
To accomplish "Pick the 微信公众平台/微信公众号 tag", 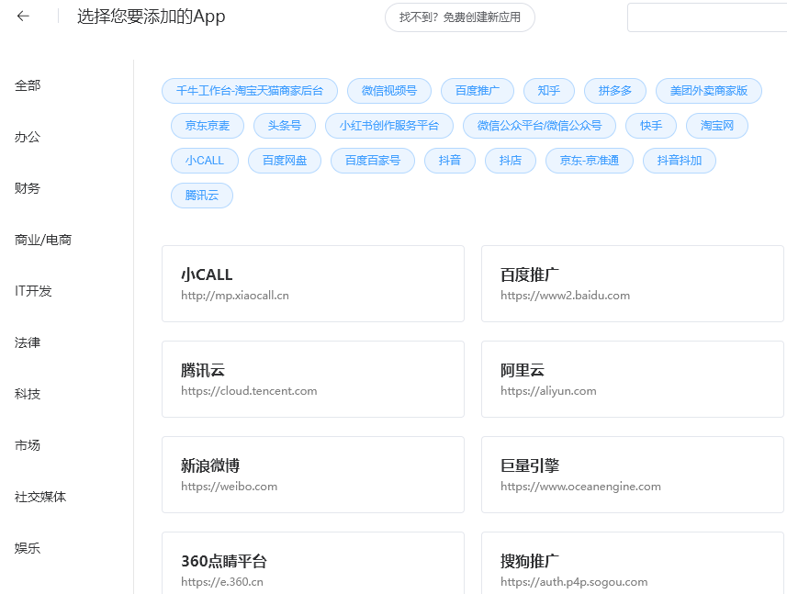I will [x=539, y=126].
